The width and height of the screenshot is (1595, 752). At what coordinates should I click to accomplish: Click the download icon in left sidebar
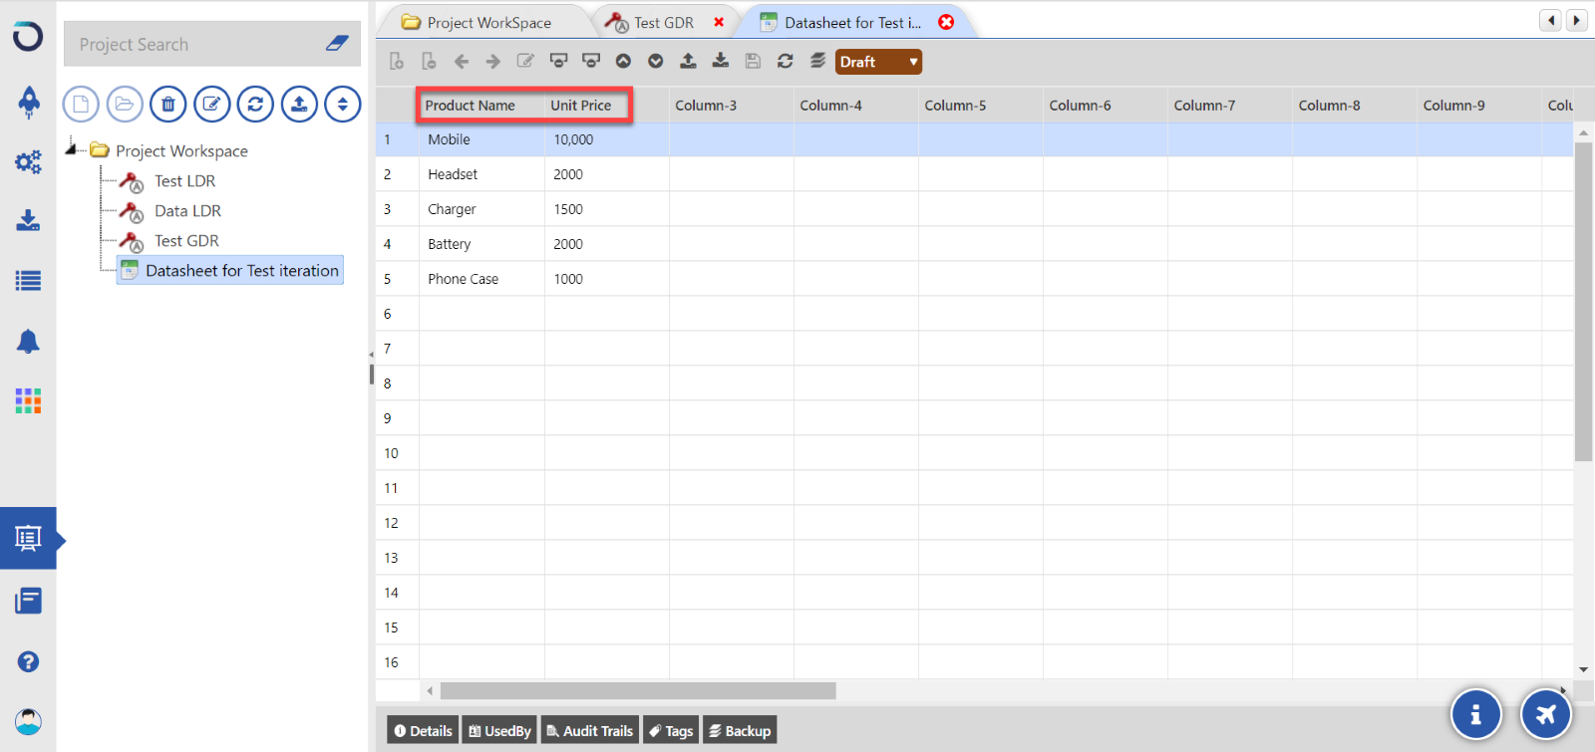[28, 220]
